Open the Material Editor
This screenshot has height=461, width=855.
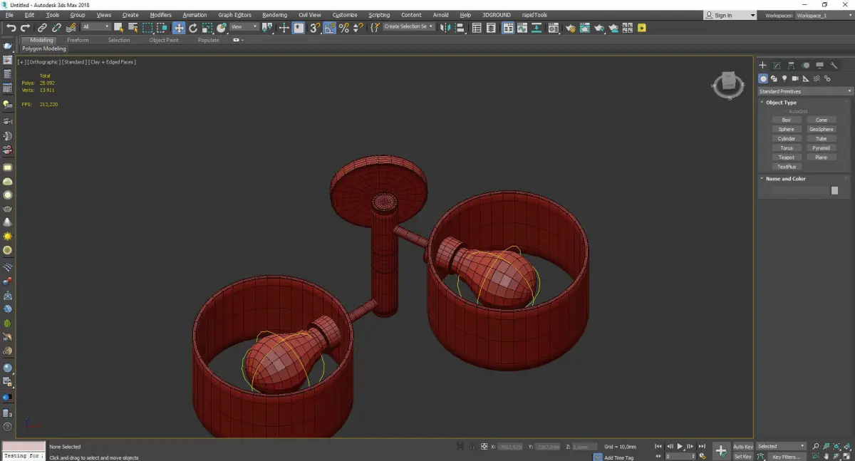pyautogui.click(x=554, y=28)
